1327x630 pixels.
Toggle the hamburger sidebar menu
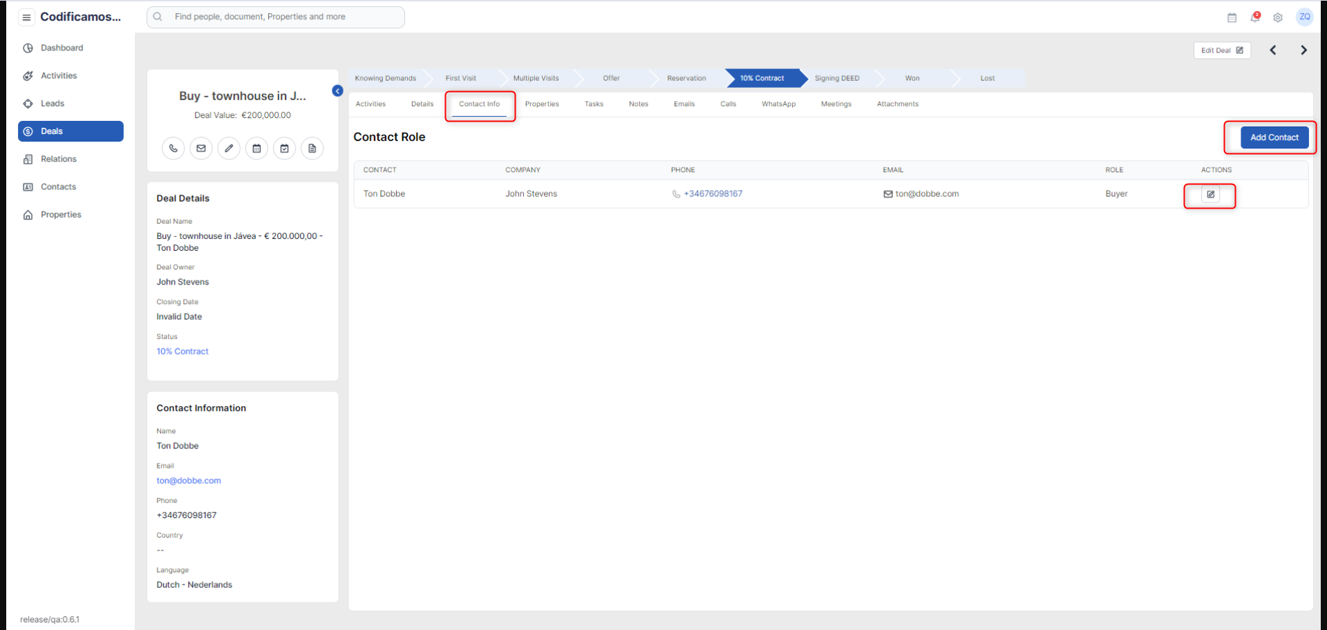tap(26, 17)
